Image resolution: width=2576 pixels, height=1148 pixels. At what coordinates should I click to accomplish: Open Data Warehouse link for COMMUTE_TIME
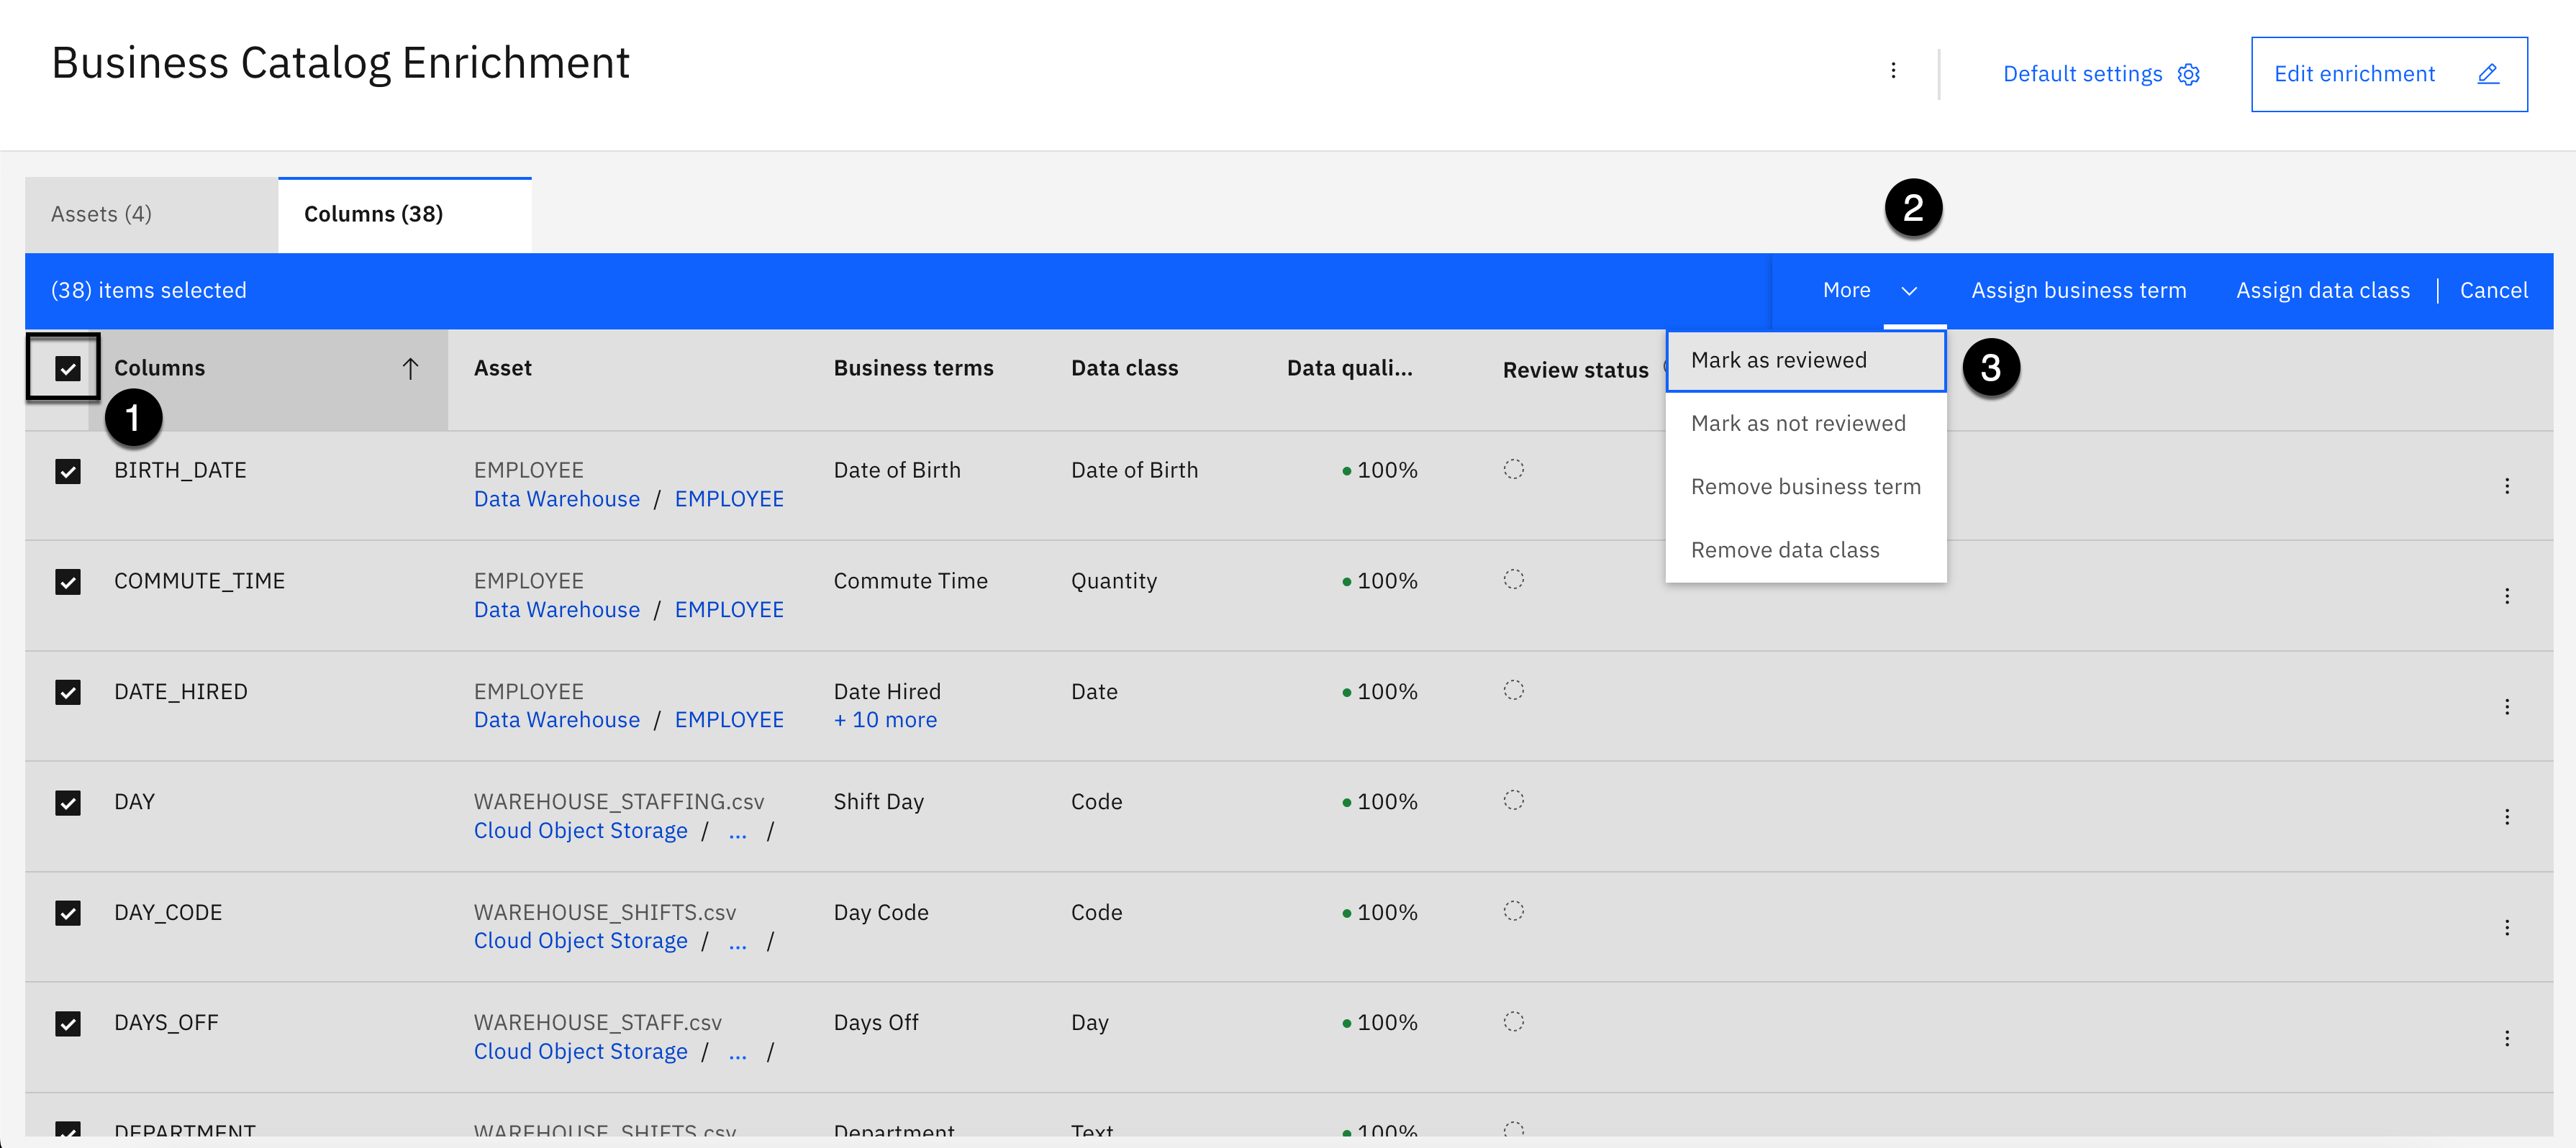coord(556,610)
